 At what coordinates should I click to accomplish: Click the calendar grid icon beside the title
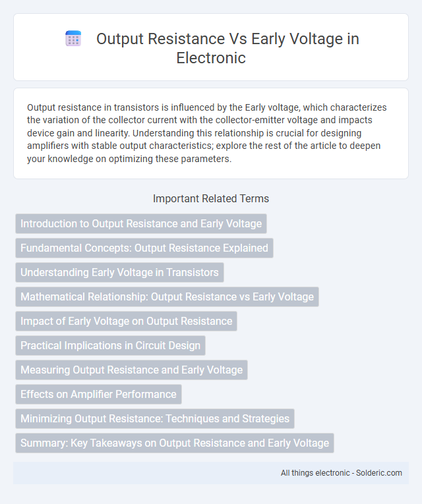(x=73, y=39)
